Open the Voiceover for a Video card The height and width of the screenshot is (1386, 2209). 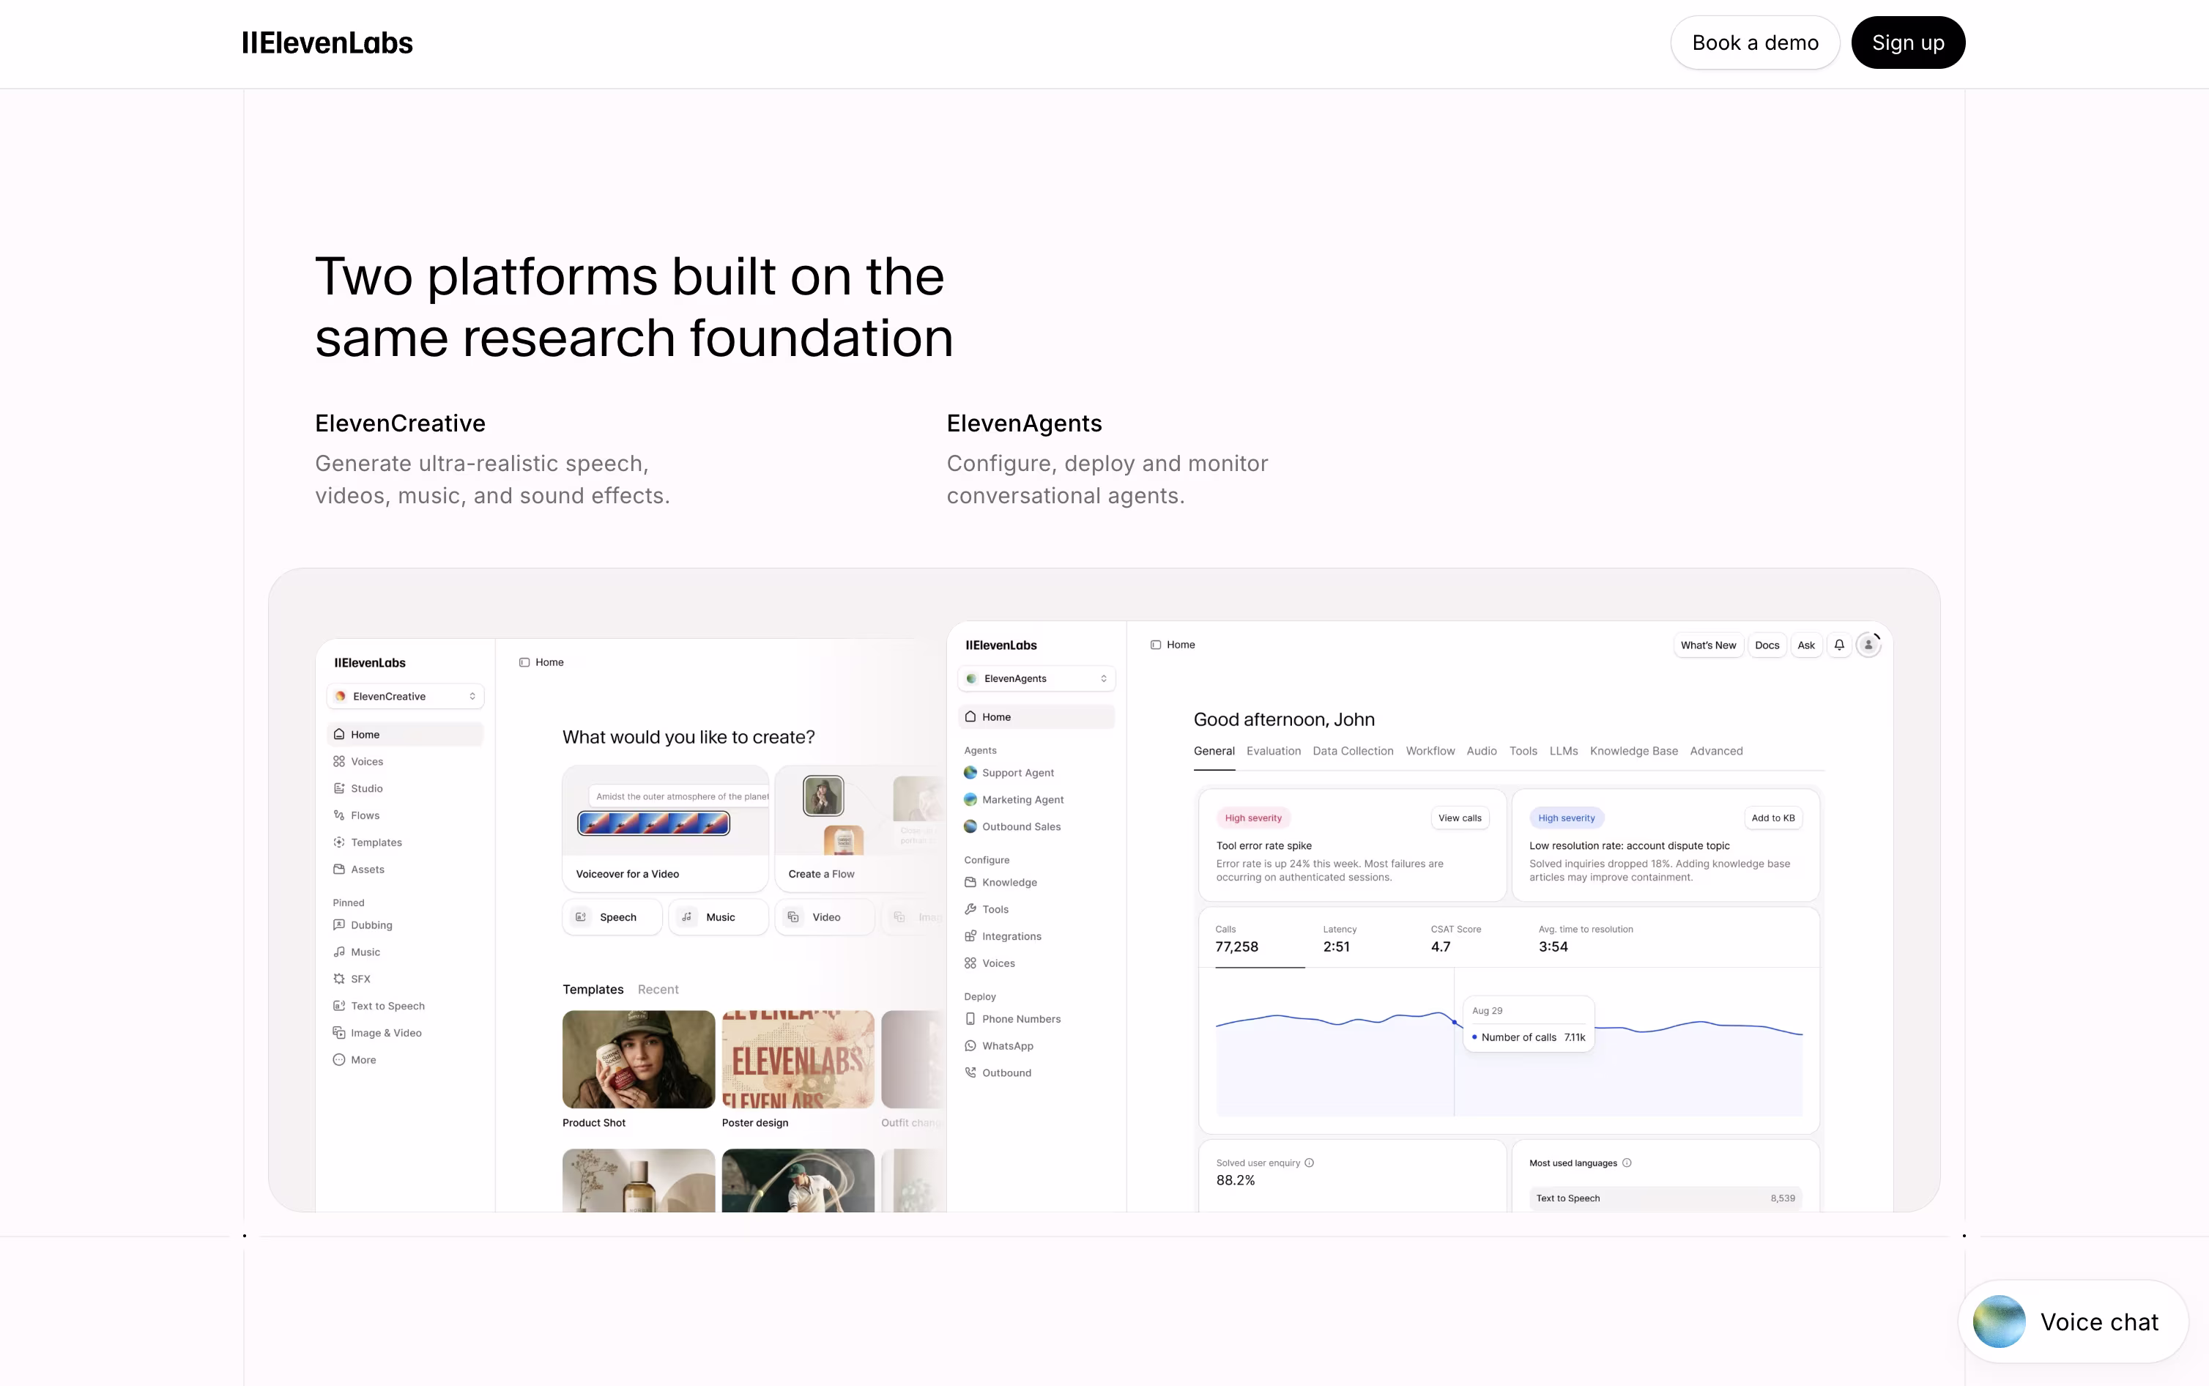click(x=665, y=829)
